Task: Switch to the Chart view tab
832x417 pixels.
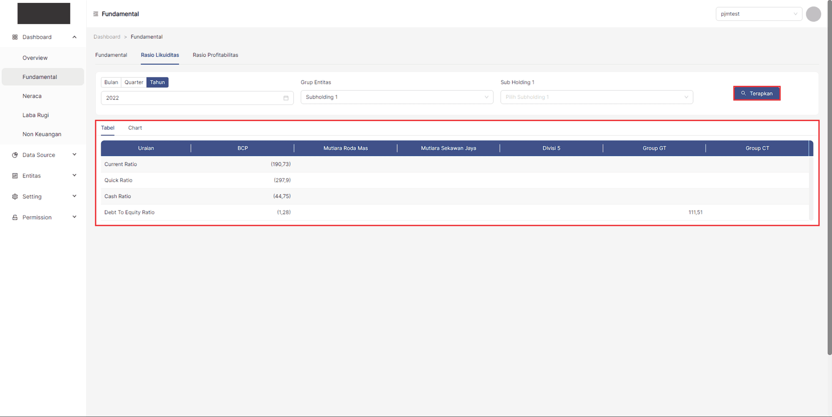Action: click(135, 128)
